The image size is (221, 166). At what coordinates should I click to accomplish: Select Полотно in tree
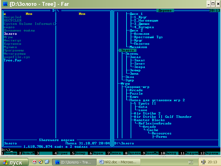coord(142,44)
